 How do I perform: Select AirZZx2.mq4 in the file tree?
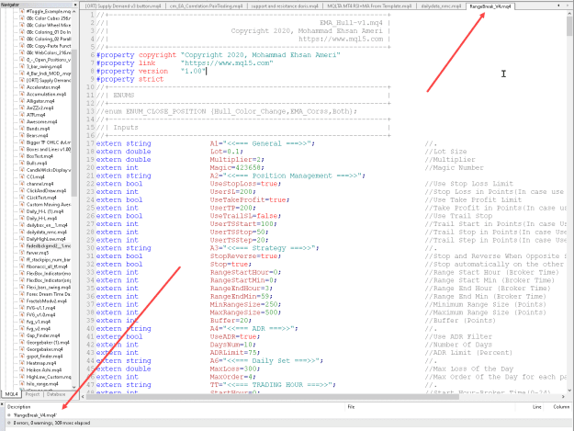39,108
